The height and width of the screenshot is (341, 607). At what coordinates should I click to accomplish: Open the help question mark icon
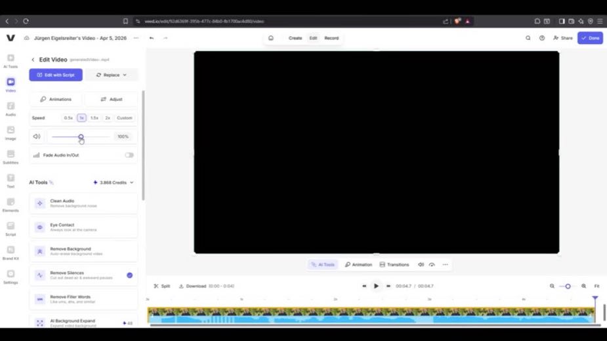tap(542, 38)
